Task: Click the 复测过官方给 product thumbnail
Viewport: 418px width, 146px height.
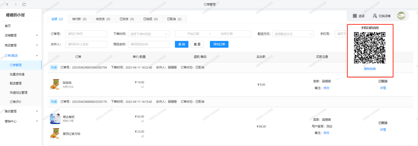Action: click(x=55, y=133)
